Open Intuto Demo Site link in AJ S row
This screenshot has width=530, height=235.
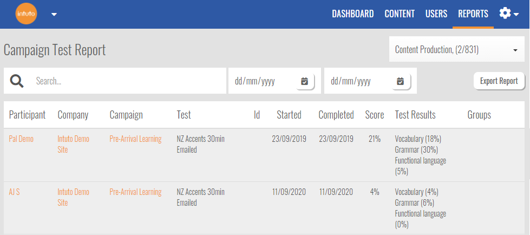coord(73,197)
